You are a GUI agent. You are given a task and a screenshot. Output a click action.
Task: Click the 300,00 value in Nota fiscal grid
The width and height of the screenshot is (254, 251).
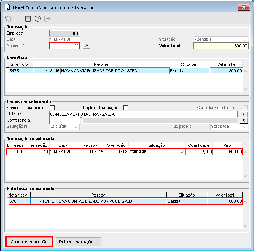click(226, 71)
